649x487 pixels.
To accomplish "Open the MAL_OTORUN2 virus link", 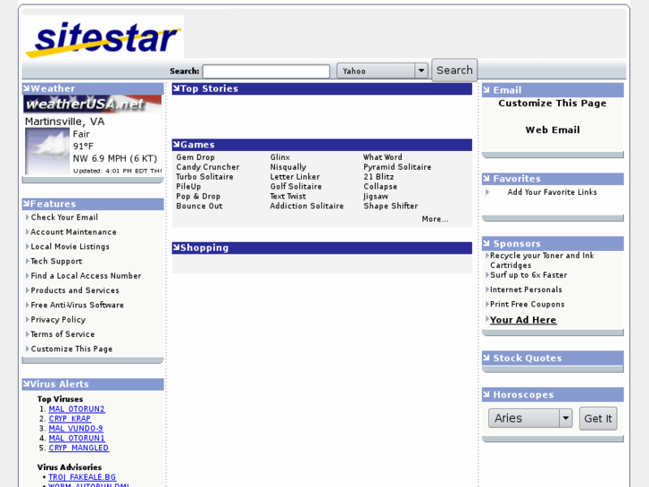I will coord(77,409).
